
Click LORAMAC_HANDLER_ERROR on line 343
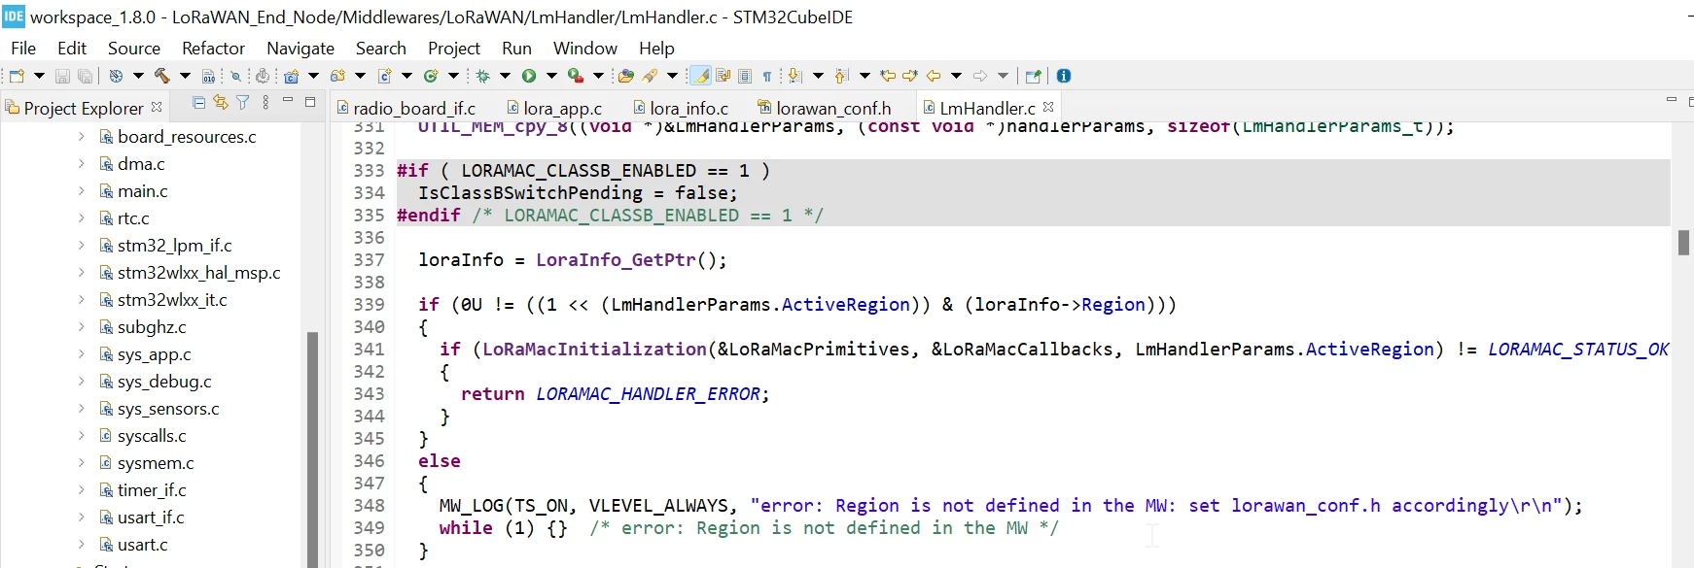pyautogui.click(x=648, y=394)
